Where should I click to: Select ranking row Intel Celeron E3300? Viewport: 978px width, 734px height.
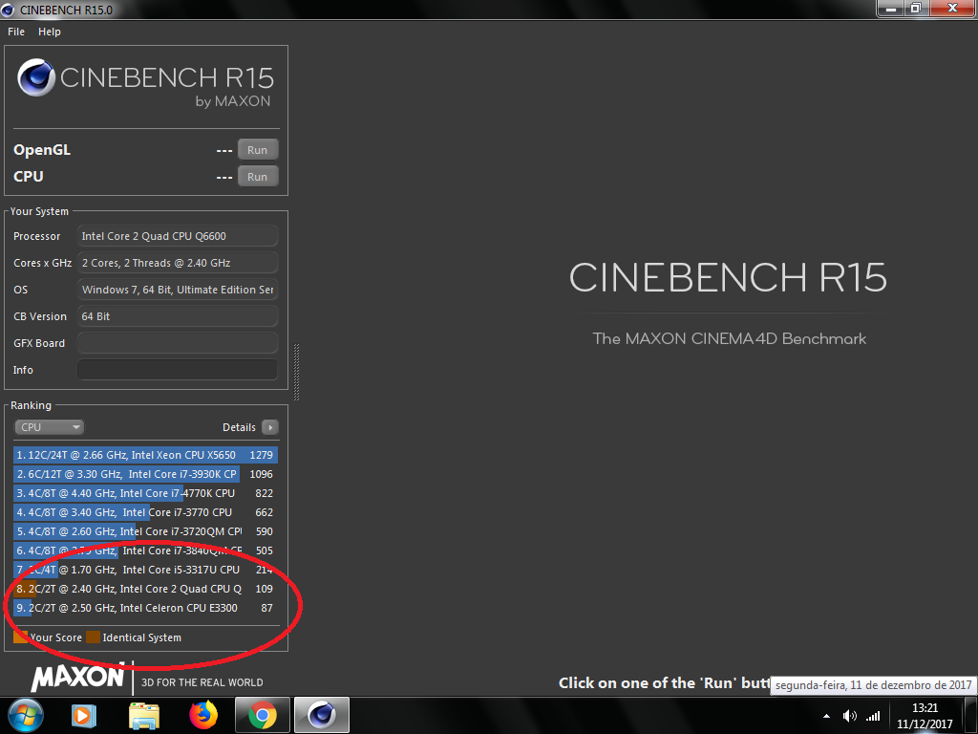tap(145, 608)
